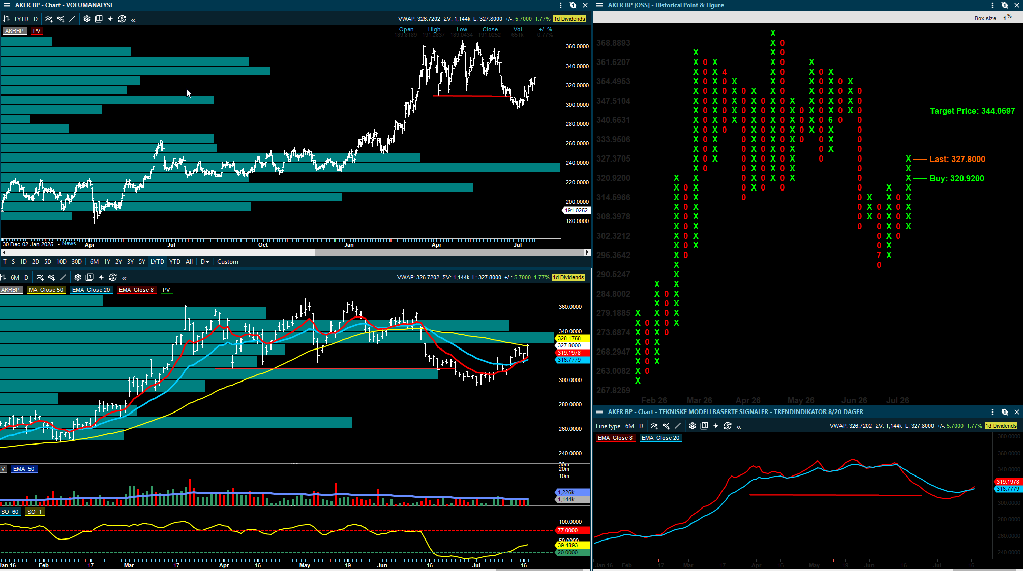Open three-dot options in VOLUMANALYSE title bar
1023x571 pixels.
pos(561,5)
